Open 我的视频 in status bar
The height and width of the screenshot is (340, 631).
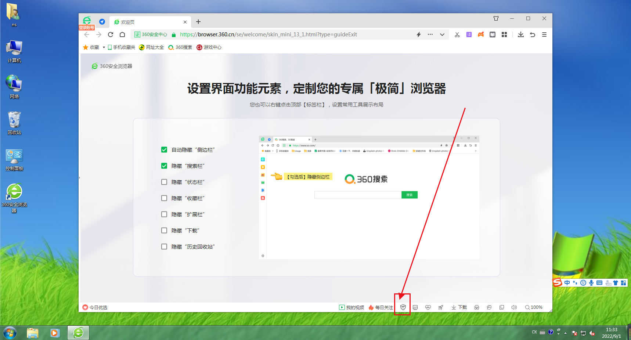351,307
